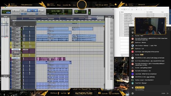Select the P144_LEAD track name
The width and height of the screenshot is (171, 96).
(15, 38)
